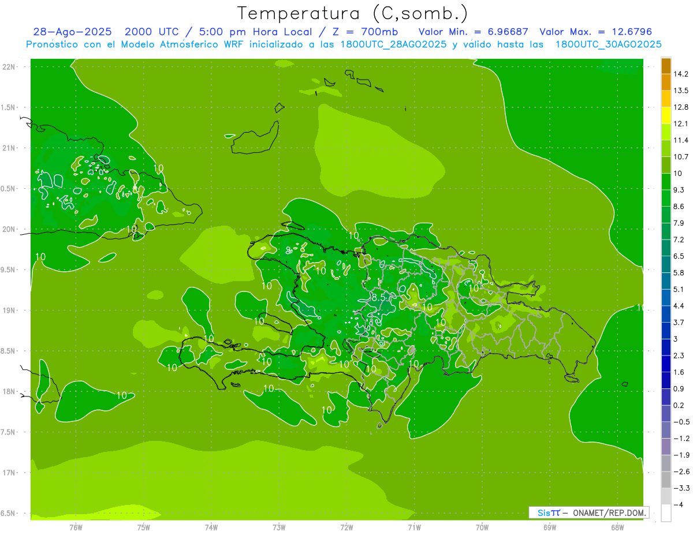Viewport: 693px width, 535px height.
Task: Click the 'Valor Min. = 6.96687' text
Action: pyautogui.click(x=473, y=32)
